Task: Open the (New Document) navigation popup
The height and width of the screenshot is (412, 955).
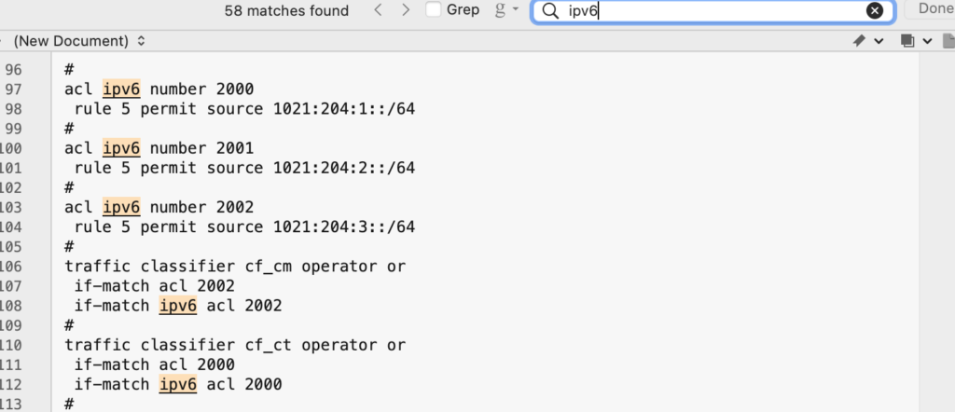Action: click(x=78, y=41)
